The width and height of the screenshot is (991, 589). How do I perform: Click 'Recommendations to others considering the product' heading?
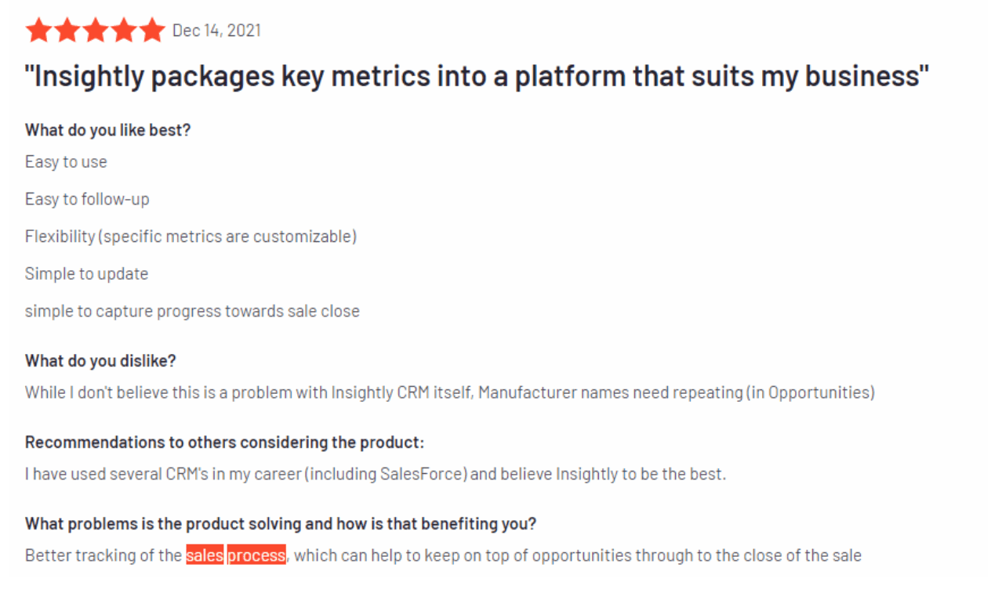tap(224, 442)
